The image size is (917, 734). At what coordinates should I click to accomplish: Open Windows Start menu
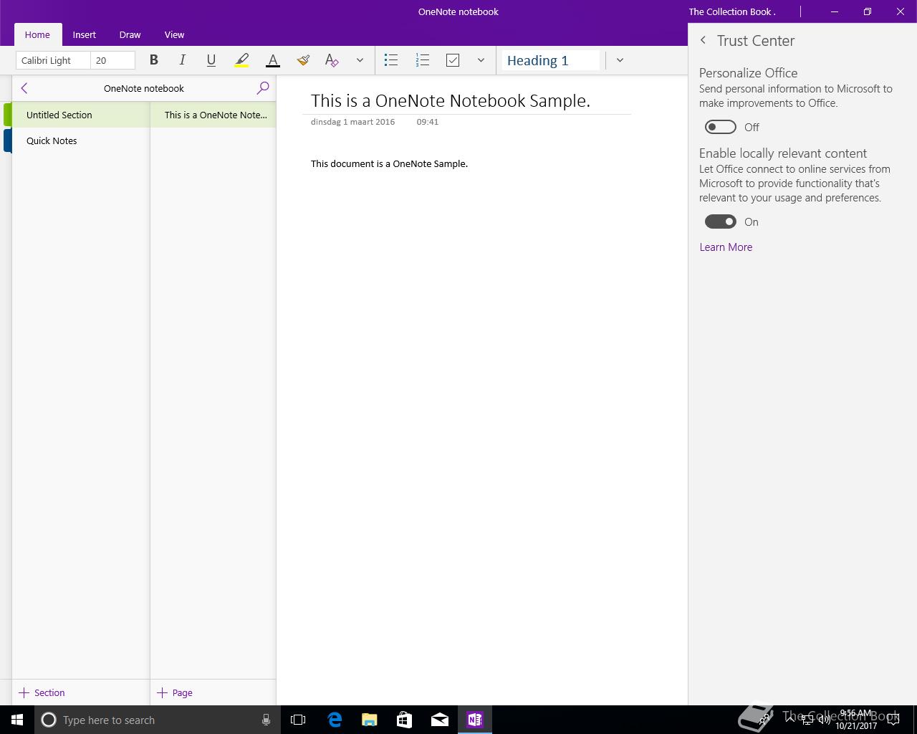coord(17,720)
